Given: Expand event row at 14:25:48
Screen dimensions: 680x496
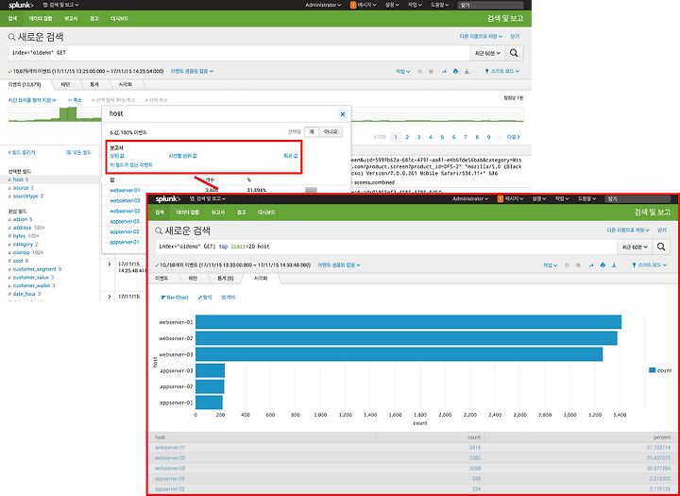Looking at the screenshot, I should point(110,264).
